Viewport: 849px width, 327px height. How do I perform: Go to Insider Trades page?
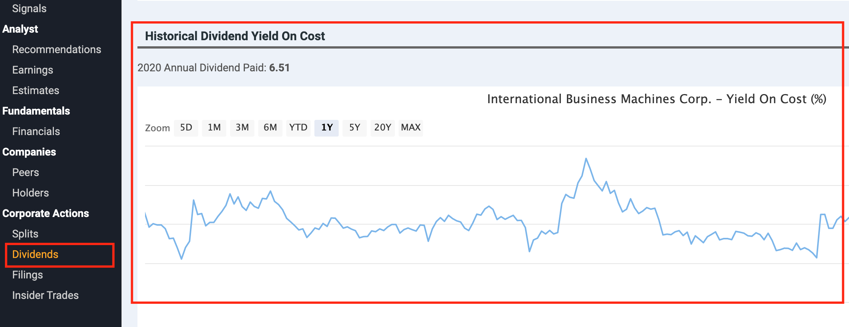coord(45,295)
